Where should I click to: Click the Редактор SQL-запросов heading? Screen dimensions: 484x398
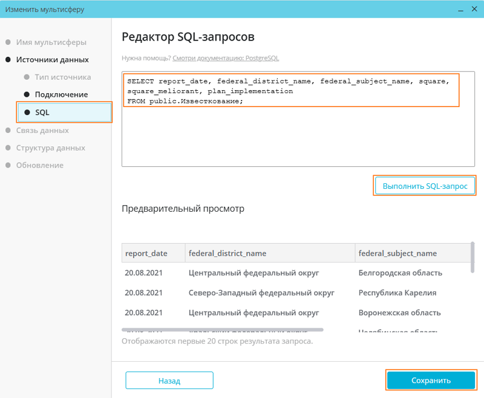tap(188, 37)
